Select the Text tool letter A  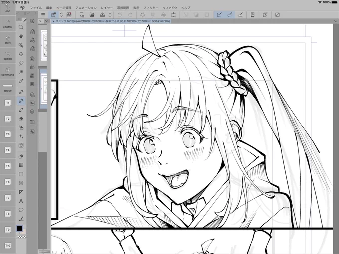coord(21,201)
